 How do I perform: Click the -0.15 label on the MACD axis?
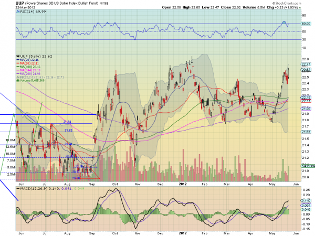[x=306, y=229]
